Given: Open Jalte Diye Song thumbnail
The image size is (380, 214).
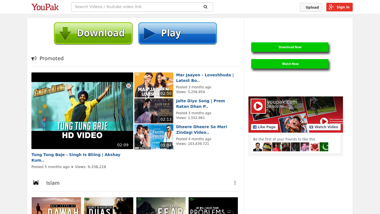Looking at the screenshot, I should point(154,111).
